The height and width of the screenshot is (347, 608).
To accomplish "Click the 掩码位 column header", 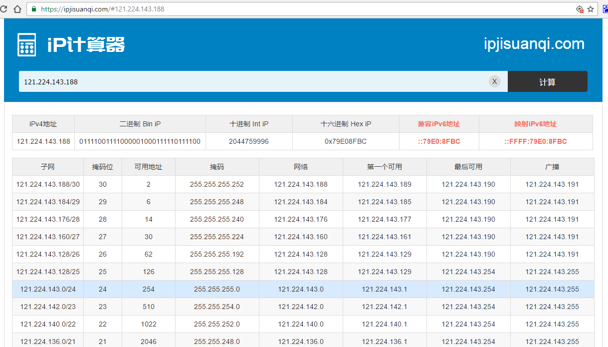I will point(102,167).
